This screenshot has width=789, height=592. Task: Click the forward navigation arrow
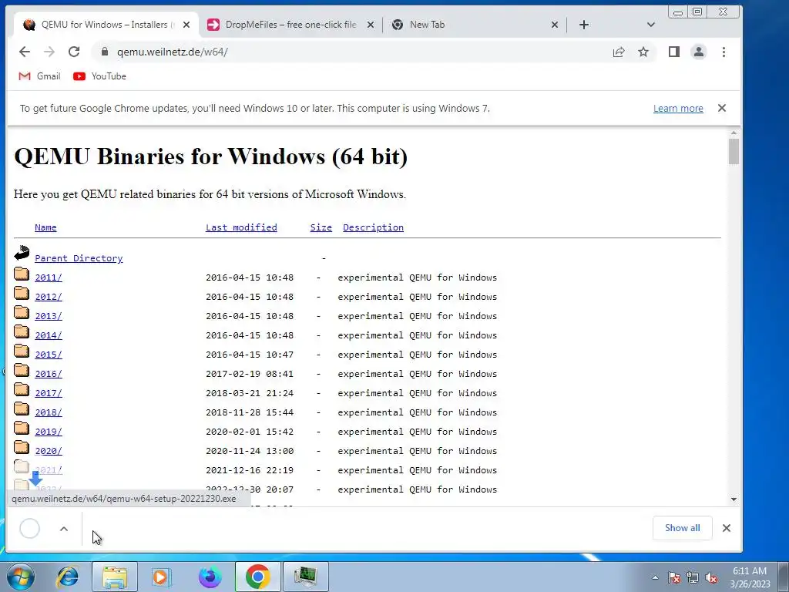pos(49,52)
